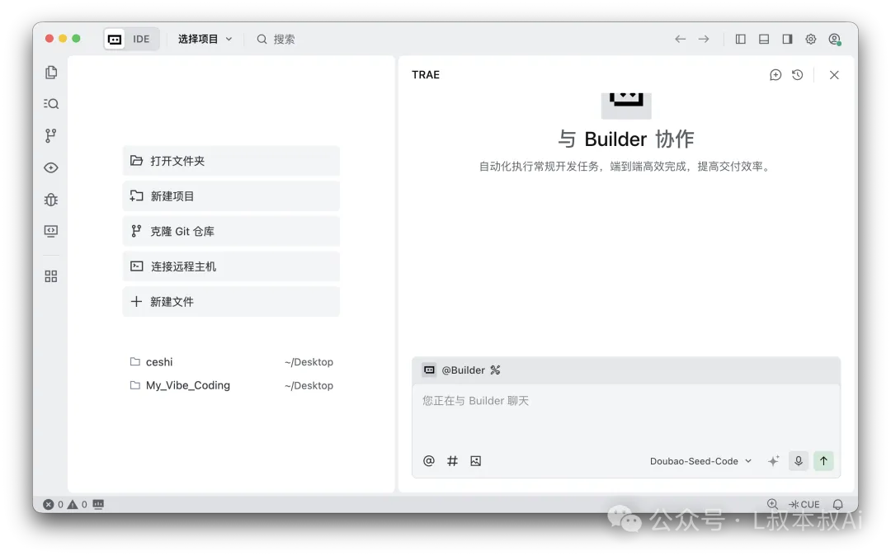
Task: Open the 选择项目 project dropdown
Action: [x=205, y=40]
